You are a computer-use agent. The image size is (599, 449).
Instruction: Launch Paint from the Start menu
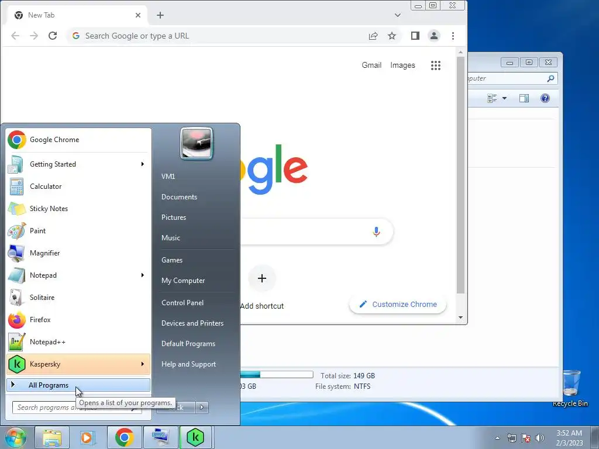78,230
